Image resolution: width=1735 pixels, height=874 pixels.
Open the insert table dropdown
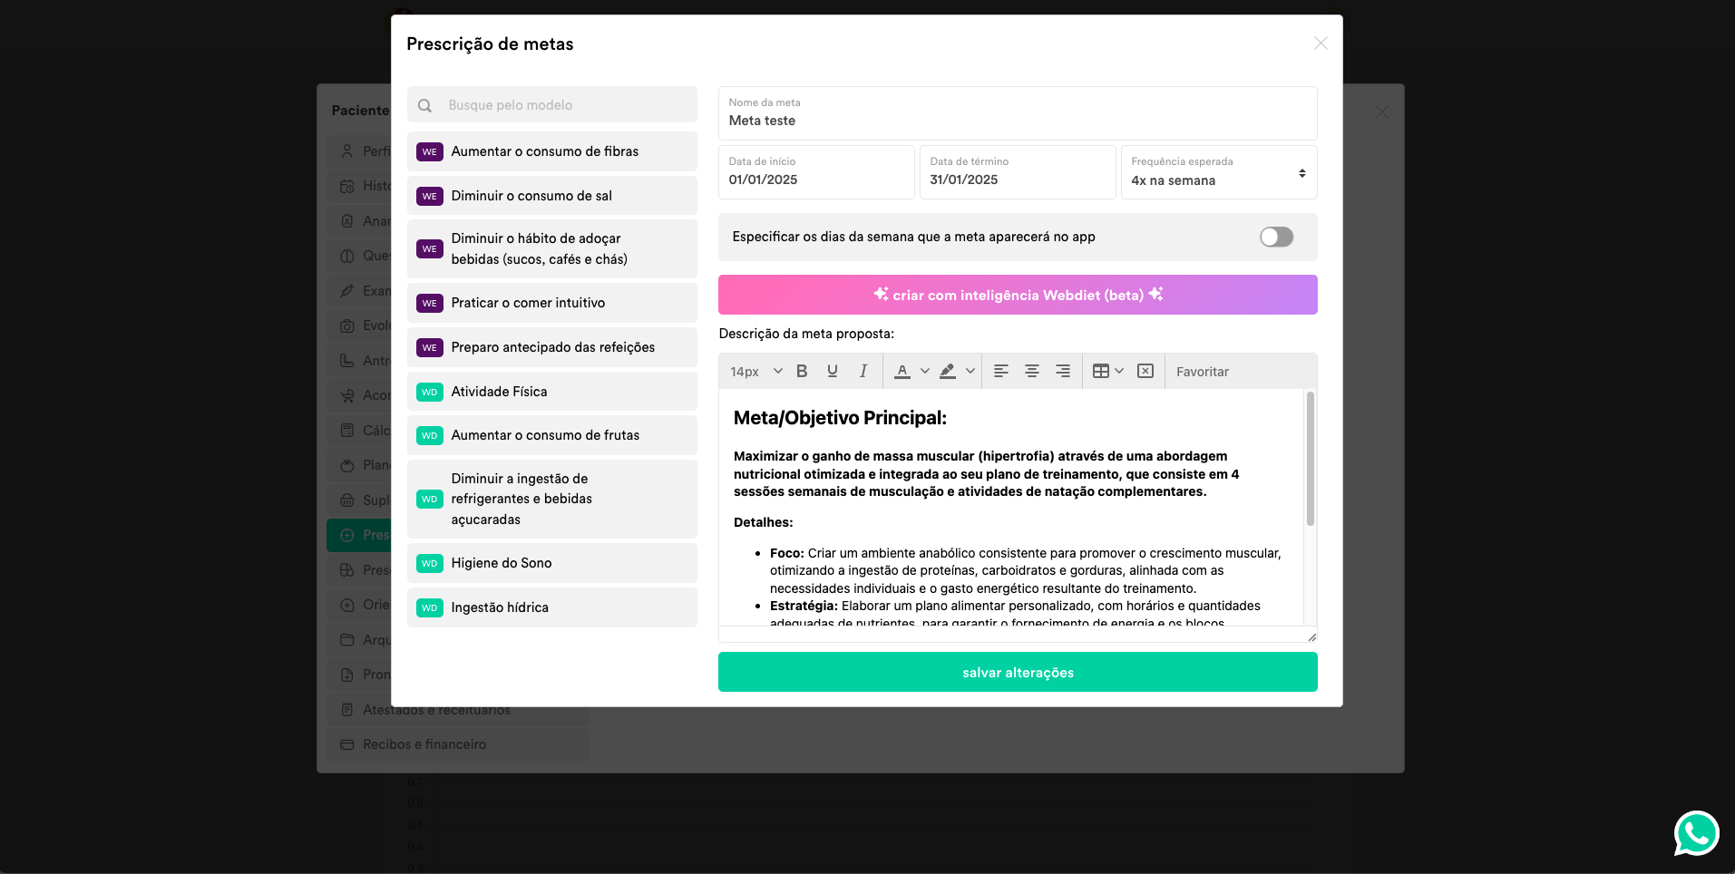1108,371
